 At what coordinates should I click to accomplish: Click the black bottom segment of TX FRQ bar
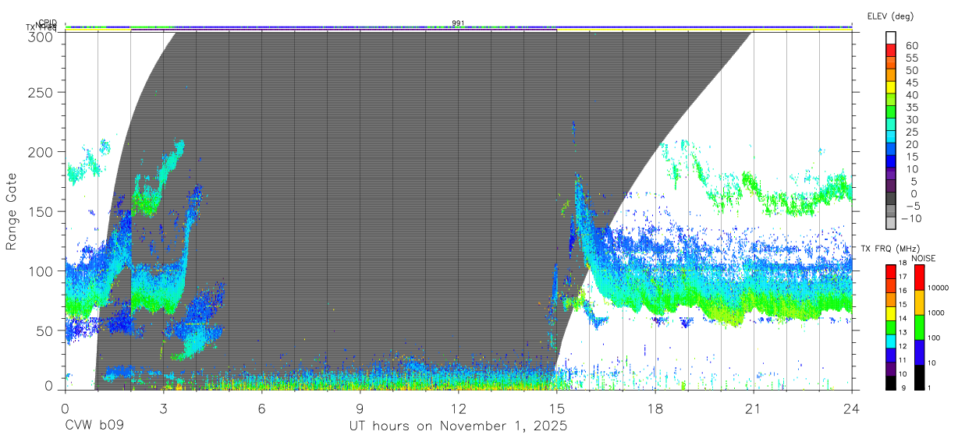click(891, 381)
